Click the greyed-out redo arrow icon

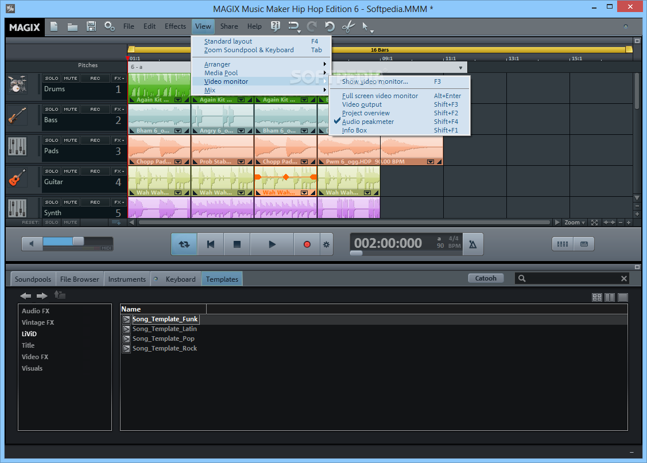[312, 27]
